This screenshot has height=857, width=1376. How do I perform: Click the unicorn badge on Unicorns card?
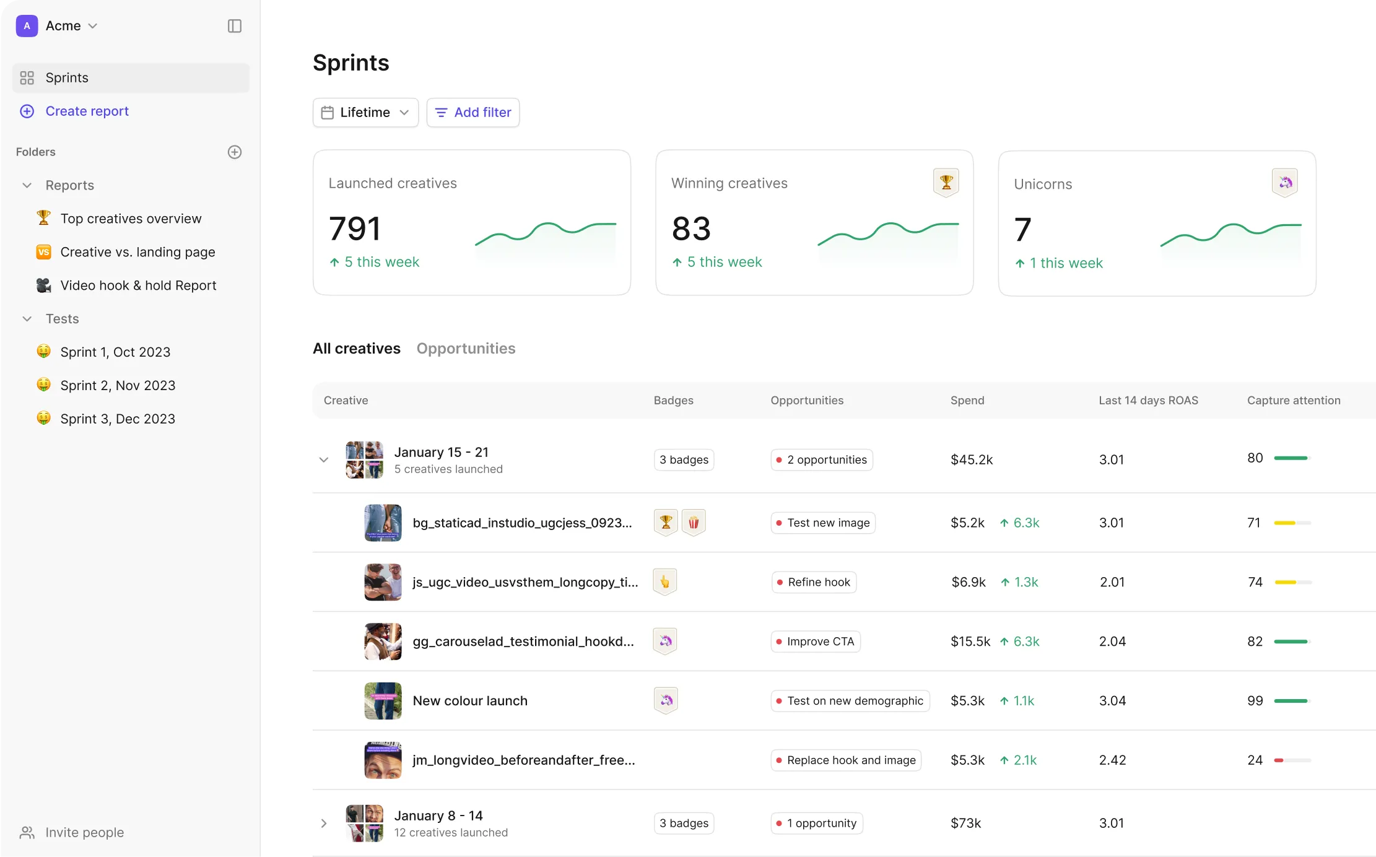(1285, 183)
